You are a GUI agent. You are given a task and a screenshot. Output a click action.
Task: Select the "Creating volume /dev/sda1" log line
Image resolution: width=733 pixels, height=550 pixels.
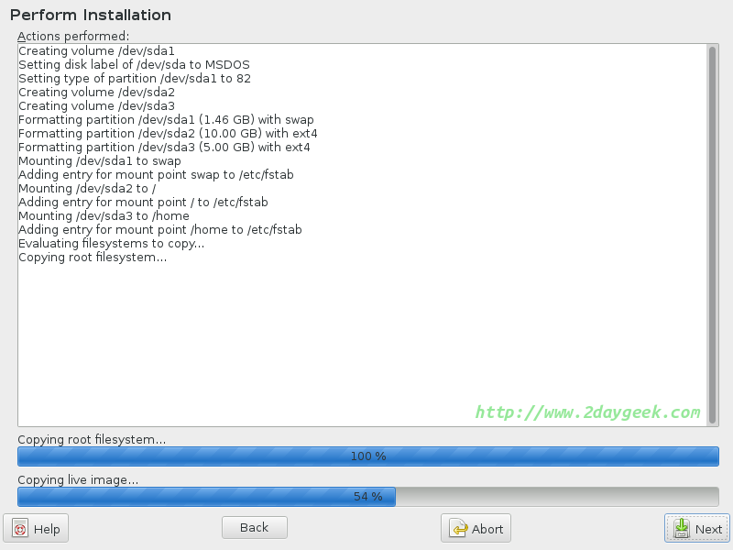tap(96, 51)
